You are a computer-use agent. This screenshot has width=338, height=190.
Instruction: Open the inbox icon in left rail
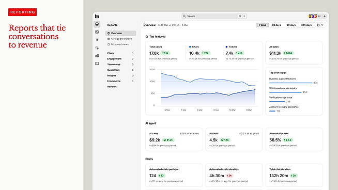click(x=97, y=24)
